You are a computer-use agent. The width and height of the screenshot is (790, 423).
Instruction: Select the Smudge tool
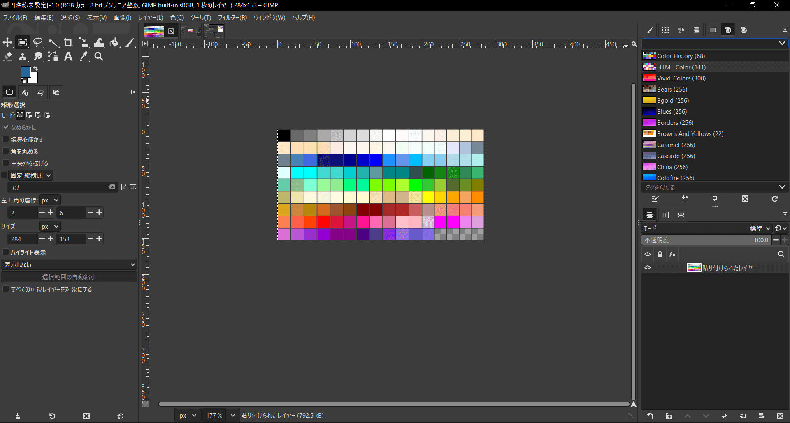pyautogui.click(x=38, y=57)
